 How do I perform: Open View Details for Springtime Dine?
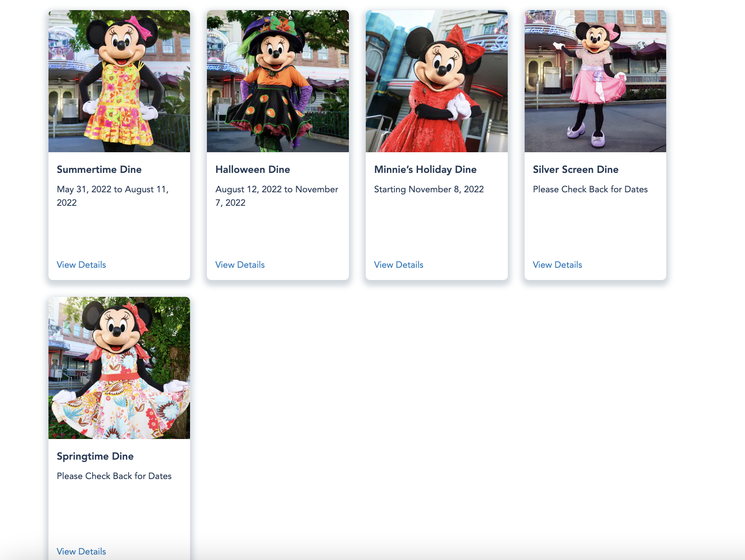click(81, 552)
